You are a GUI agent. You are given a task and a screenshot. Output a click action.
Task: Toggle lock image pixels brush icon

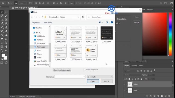pyautogui.click(x=132, y=79)
